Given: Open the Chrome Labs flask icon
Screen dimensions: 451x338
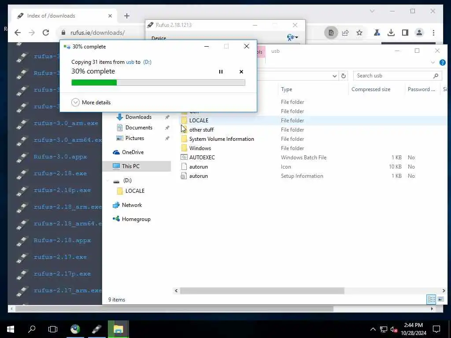Looking at the screenshot, I should [377, 33].
